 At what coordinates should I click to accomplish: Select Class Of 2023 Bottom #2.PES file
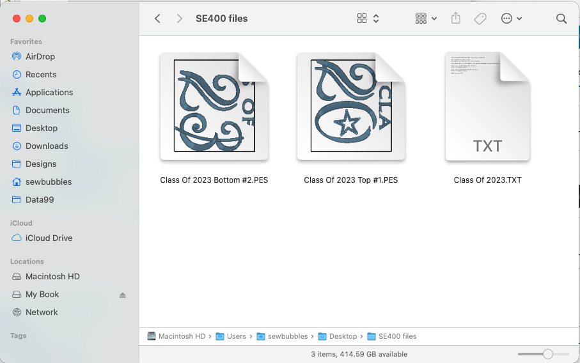point(214,106)
